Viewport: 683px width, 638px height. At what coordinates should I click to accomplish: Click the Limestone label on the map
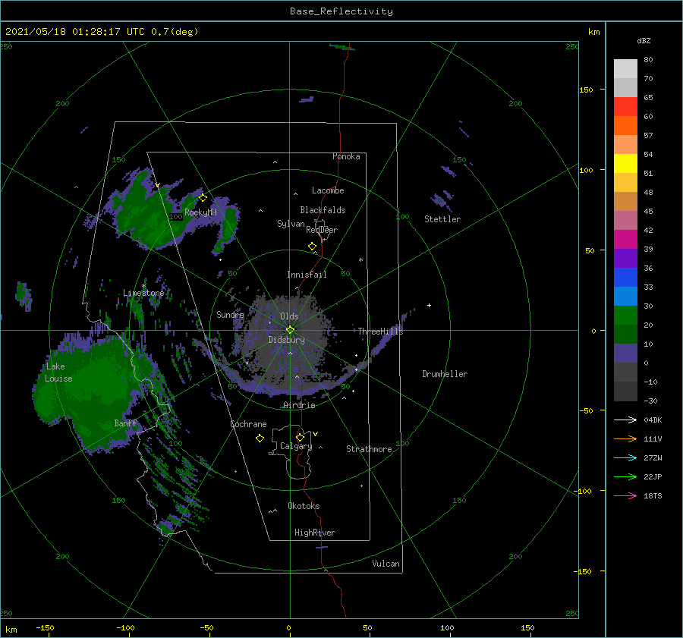pos(143,293)
